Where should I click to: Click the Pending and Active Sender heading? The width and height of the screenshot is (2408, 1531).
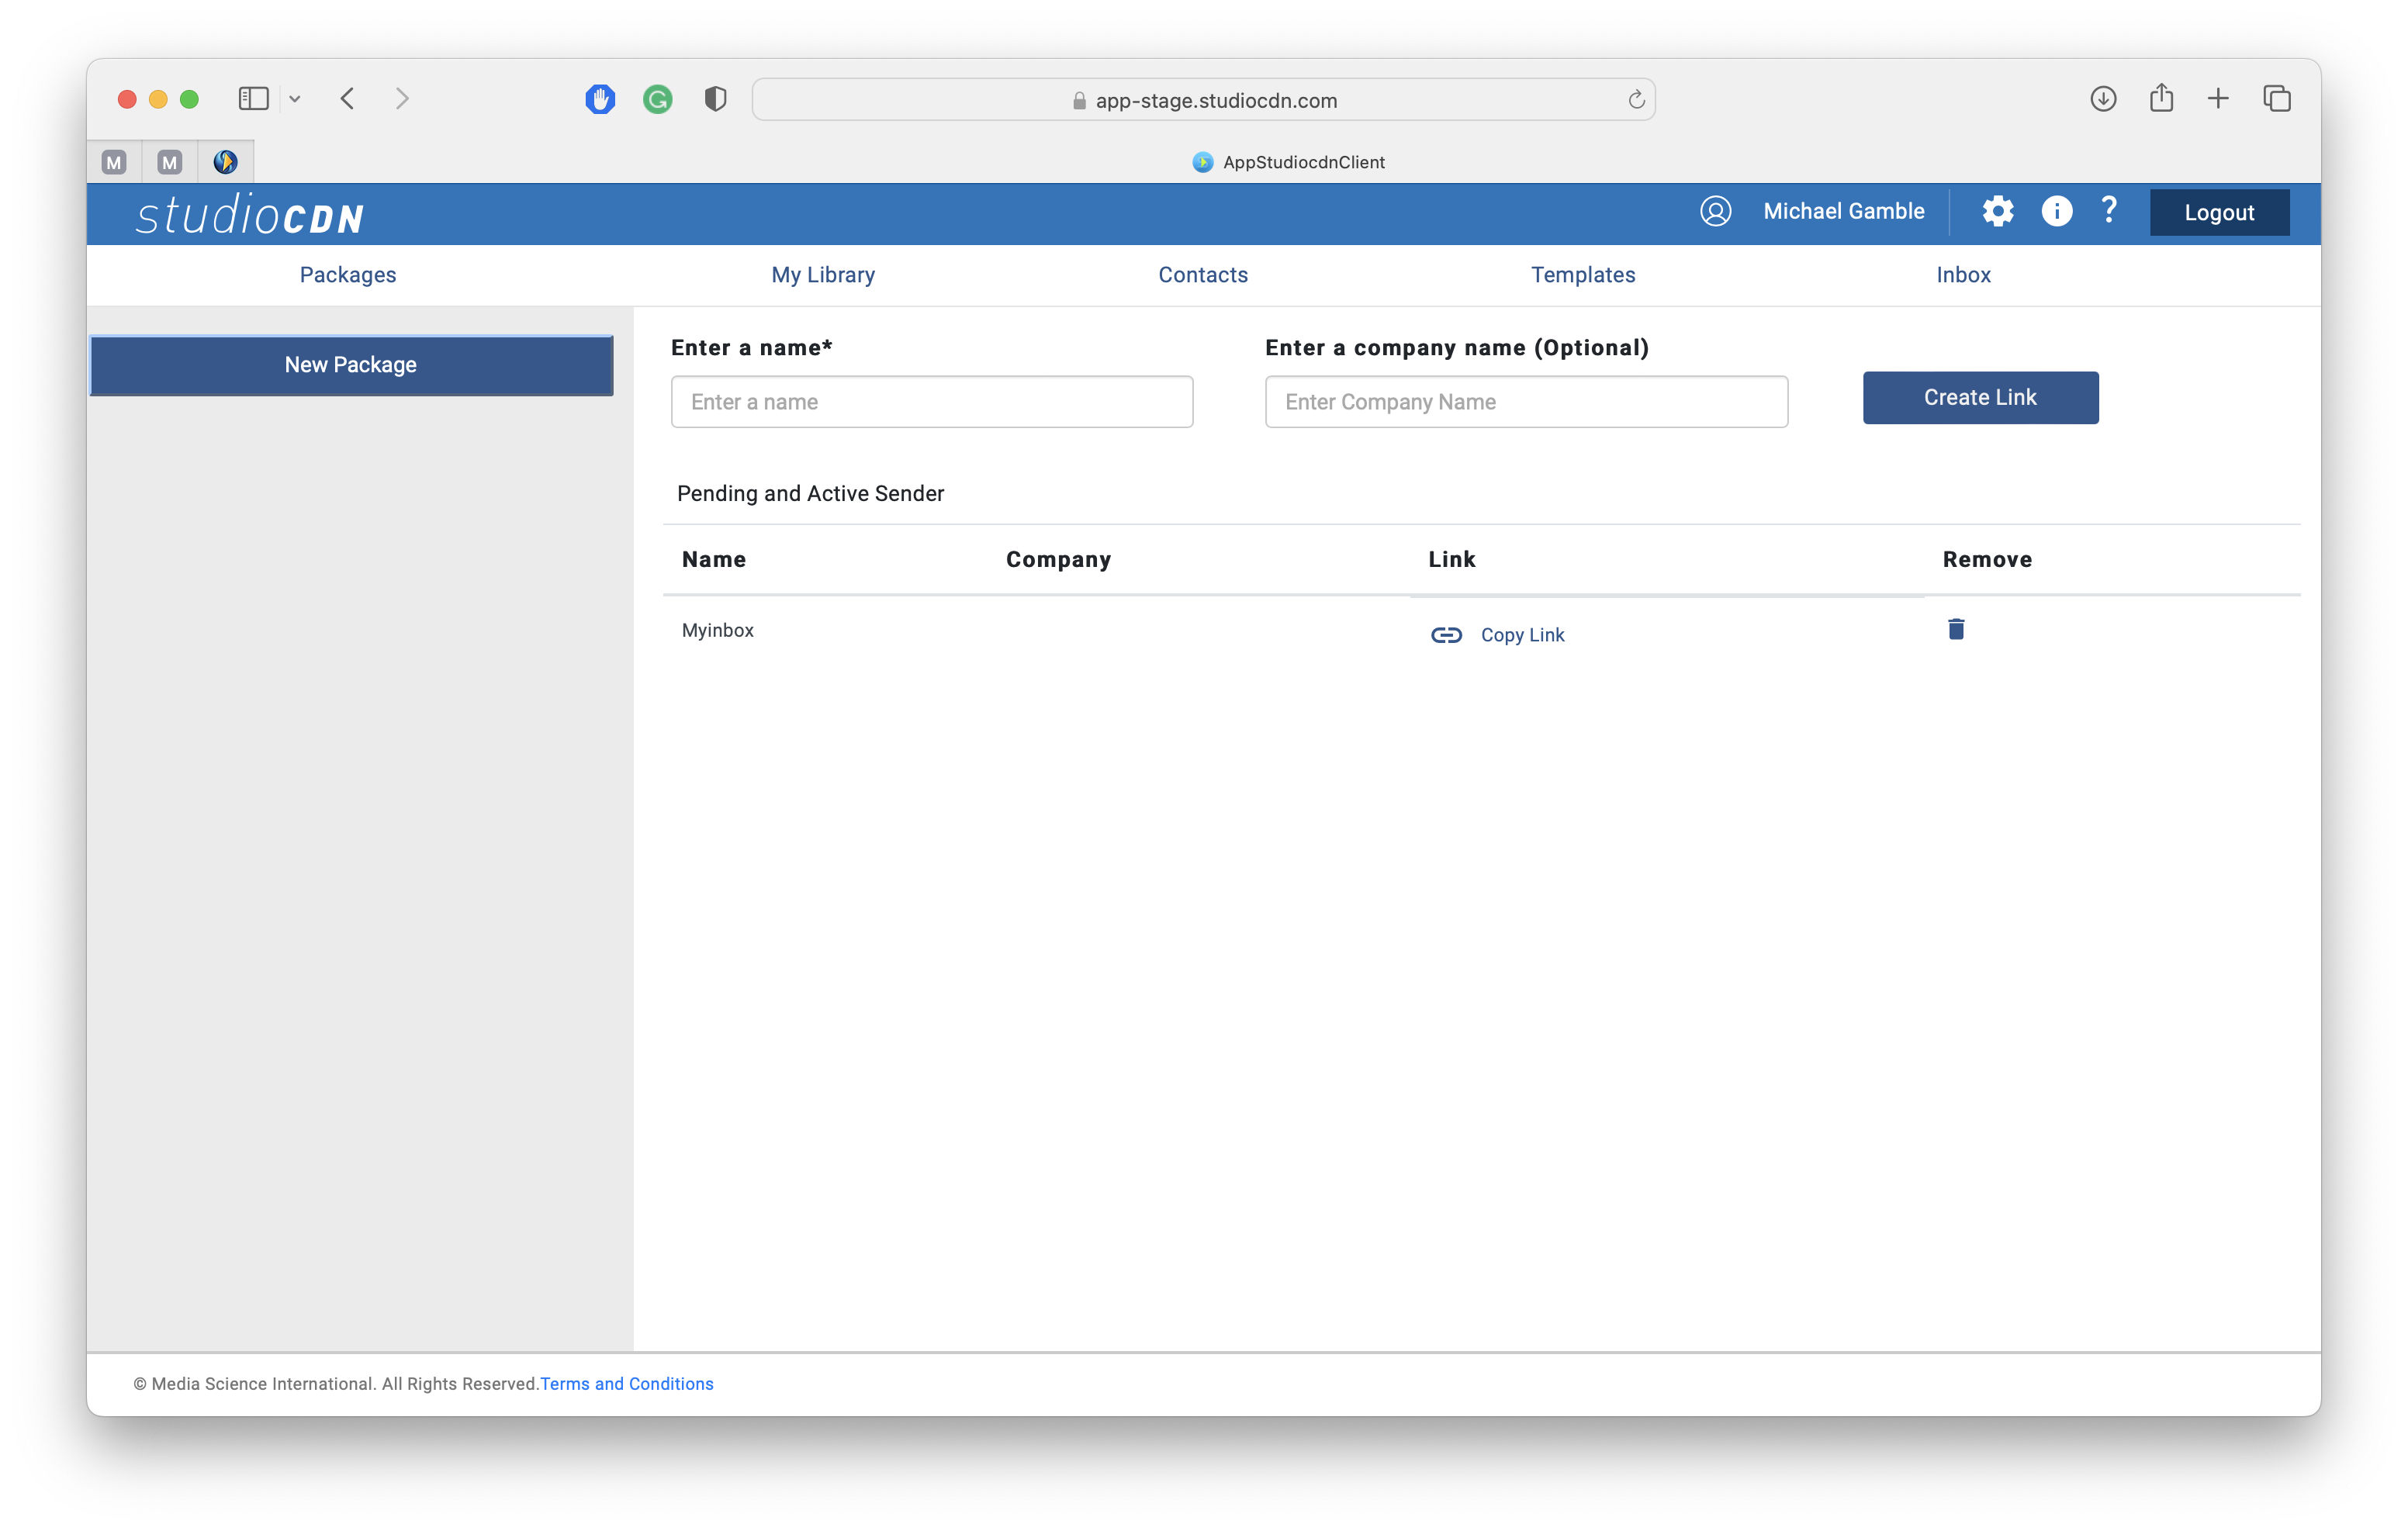click(810, 494)
